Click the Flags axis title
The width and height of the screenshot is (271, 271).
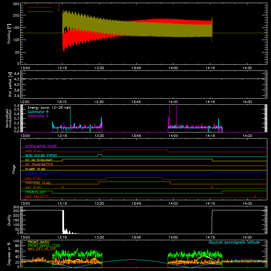coord(14,169)
